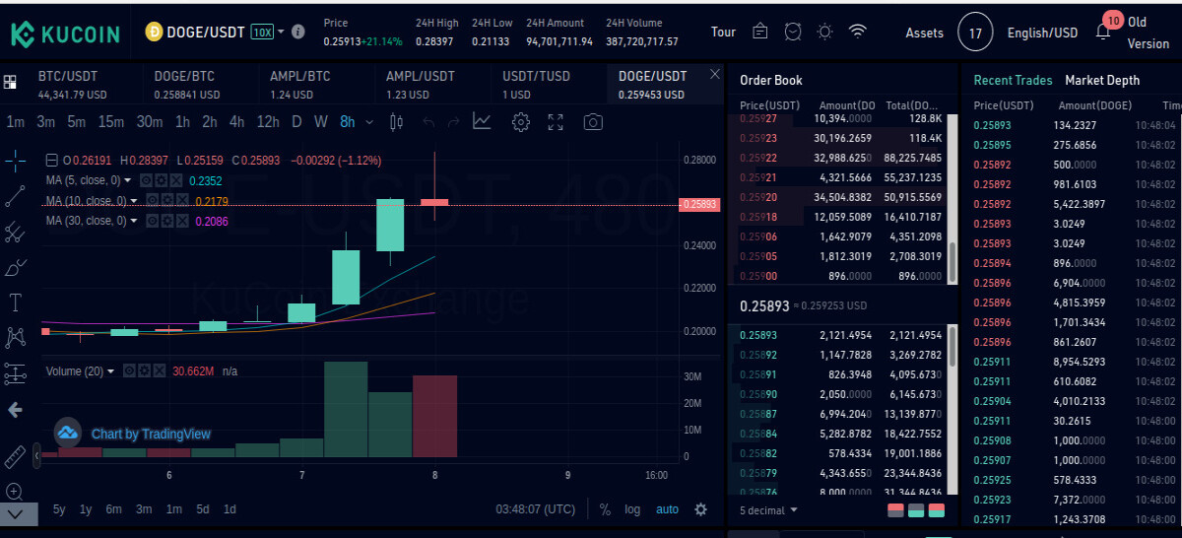The image size is (1182, 538).
Task: Expand the MA (30, close, 0) dropdown arrow
Action: (136, 221)
